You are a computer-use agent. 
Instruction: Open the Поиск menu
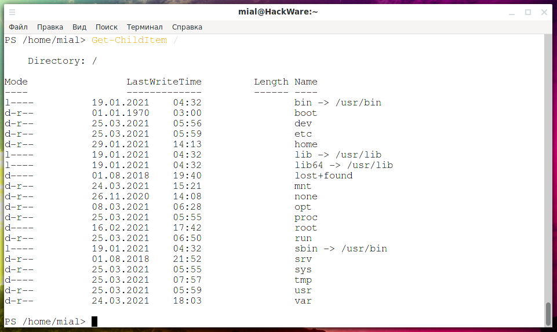pyautogui.click(x=107, y=27)
